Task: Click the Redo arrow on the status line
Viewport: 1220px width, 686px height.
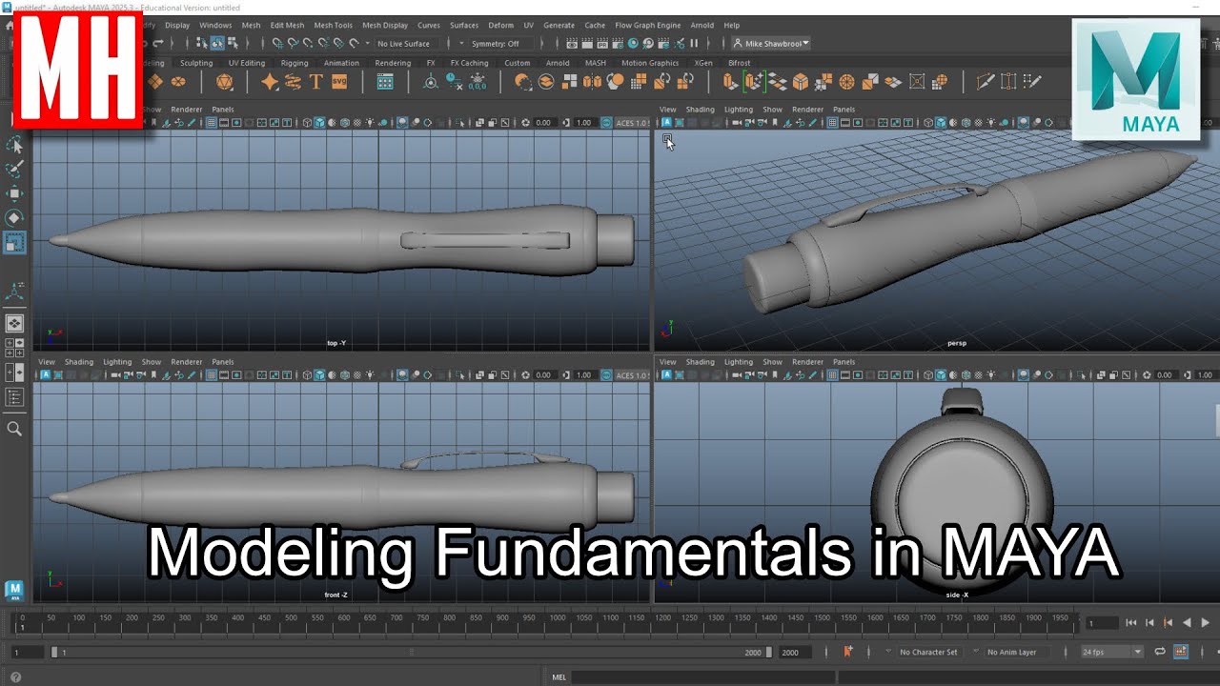Action: click(x=157, y=43)
